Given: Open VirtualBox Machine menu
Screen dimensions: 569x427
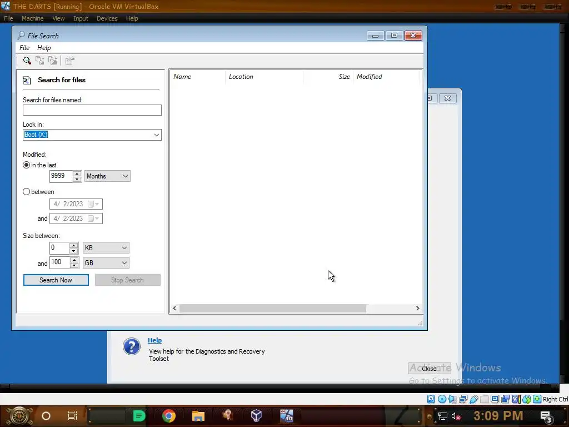Looking at the screenshot, I should pyautogui.click(x=32, y=18).
